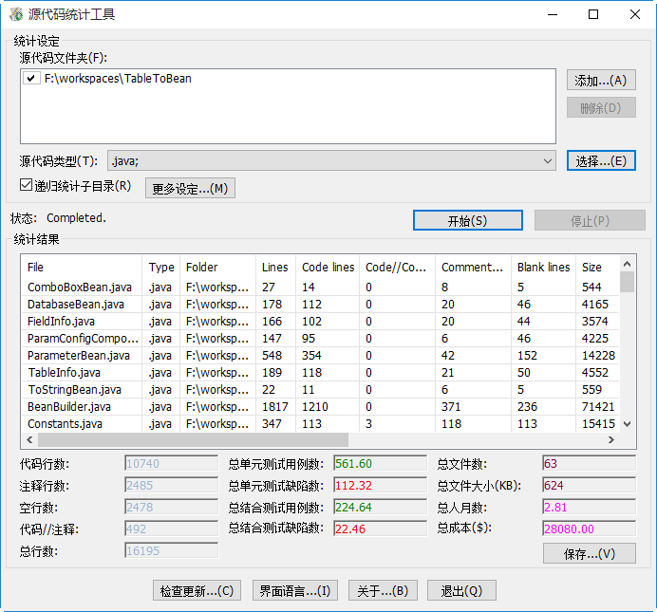Viewport: 657px width, 612px height.
Task: Select TableInfo.java row
Action: tap(321, 373)
